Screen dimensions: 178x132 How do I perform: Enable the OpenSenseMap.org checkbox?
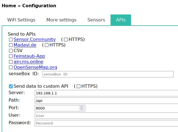pyautogui.click(x=11, y=67)
